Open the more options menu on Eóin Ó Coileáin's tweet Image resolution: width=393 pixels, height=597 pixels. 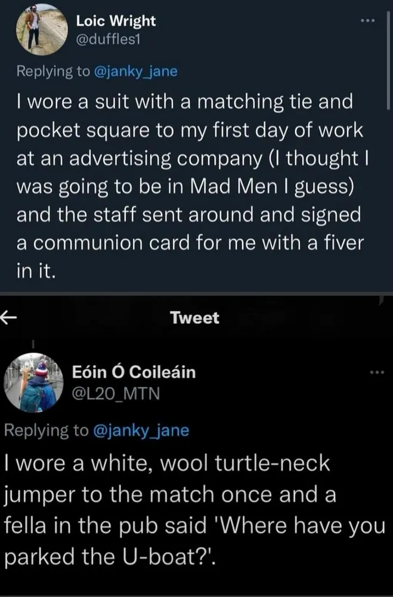376,373
